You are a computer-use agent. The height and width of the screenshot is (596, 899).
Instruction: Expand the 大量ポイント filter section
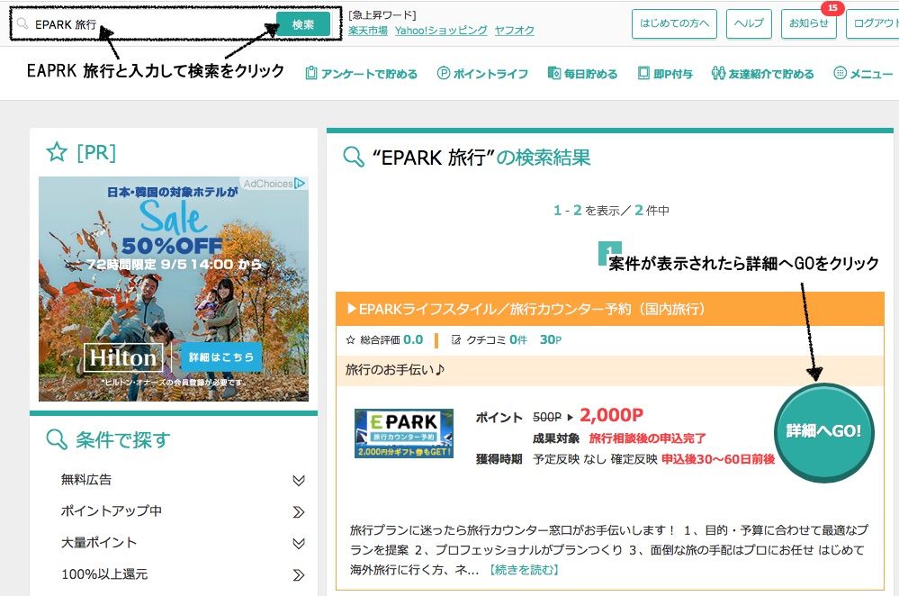coord(301,542)
